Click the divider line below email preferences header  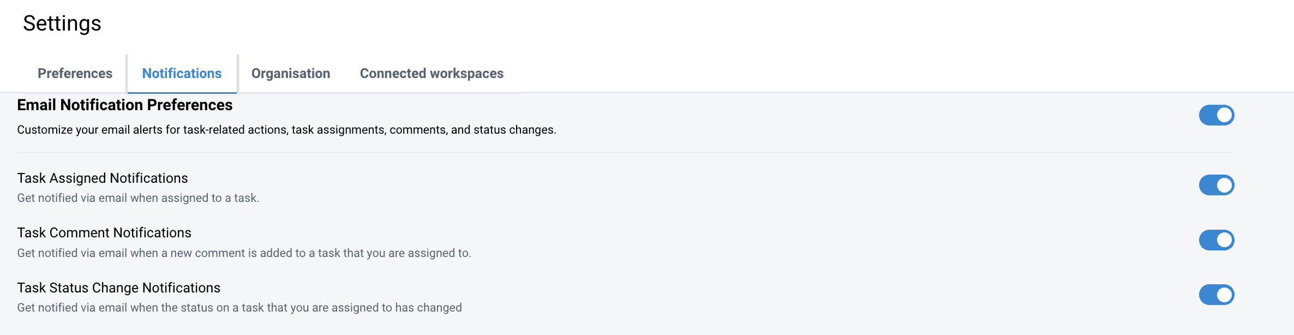tap(626, 153)
